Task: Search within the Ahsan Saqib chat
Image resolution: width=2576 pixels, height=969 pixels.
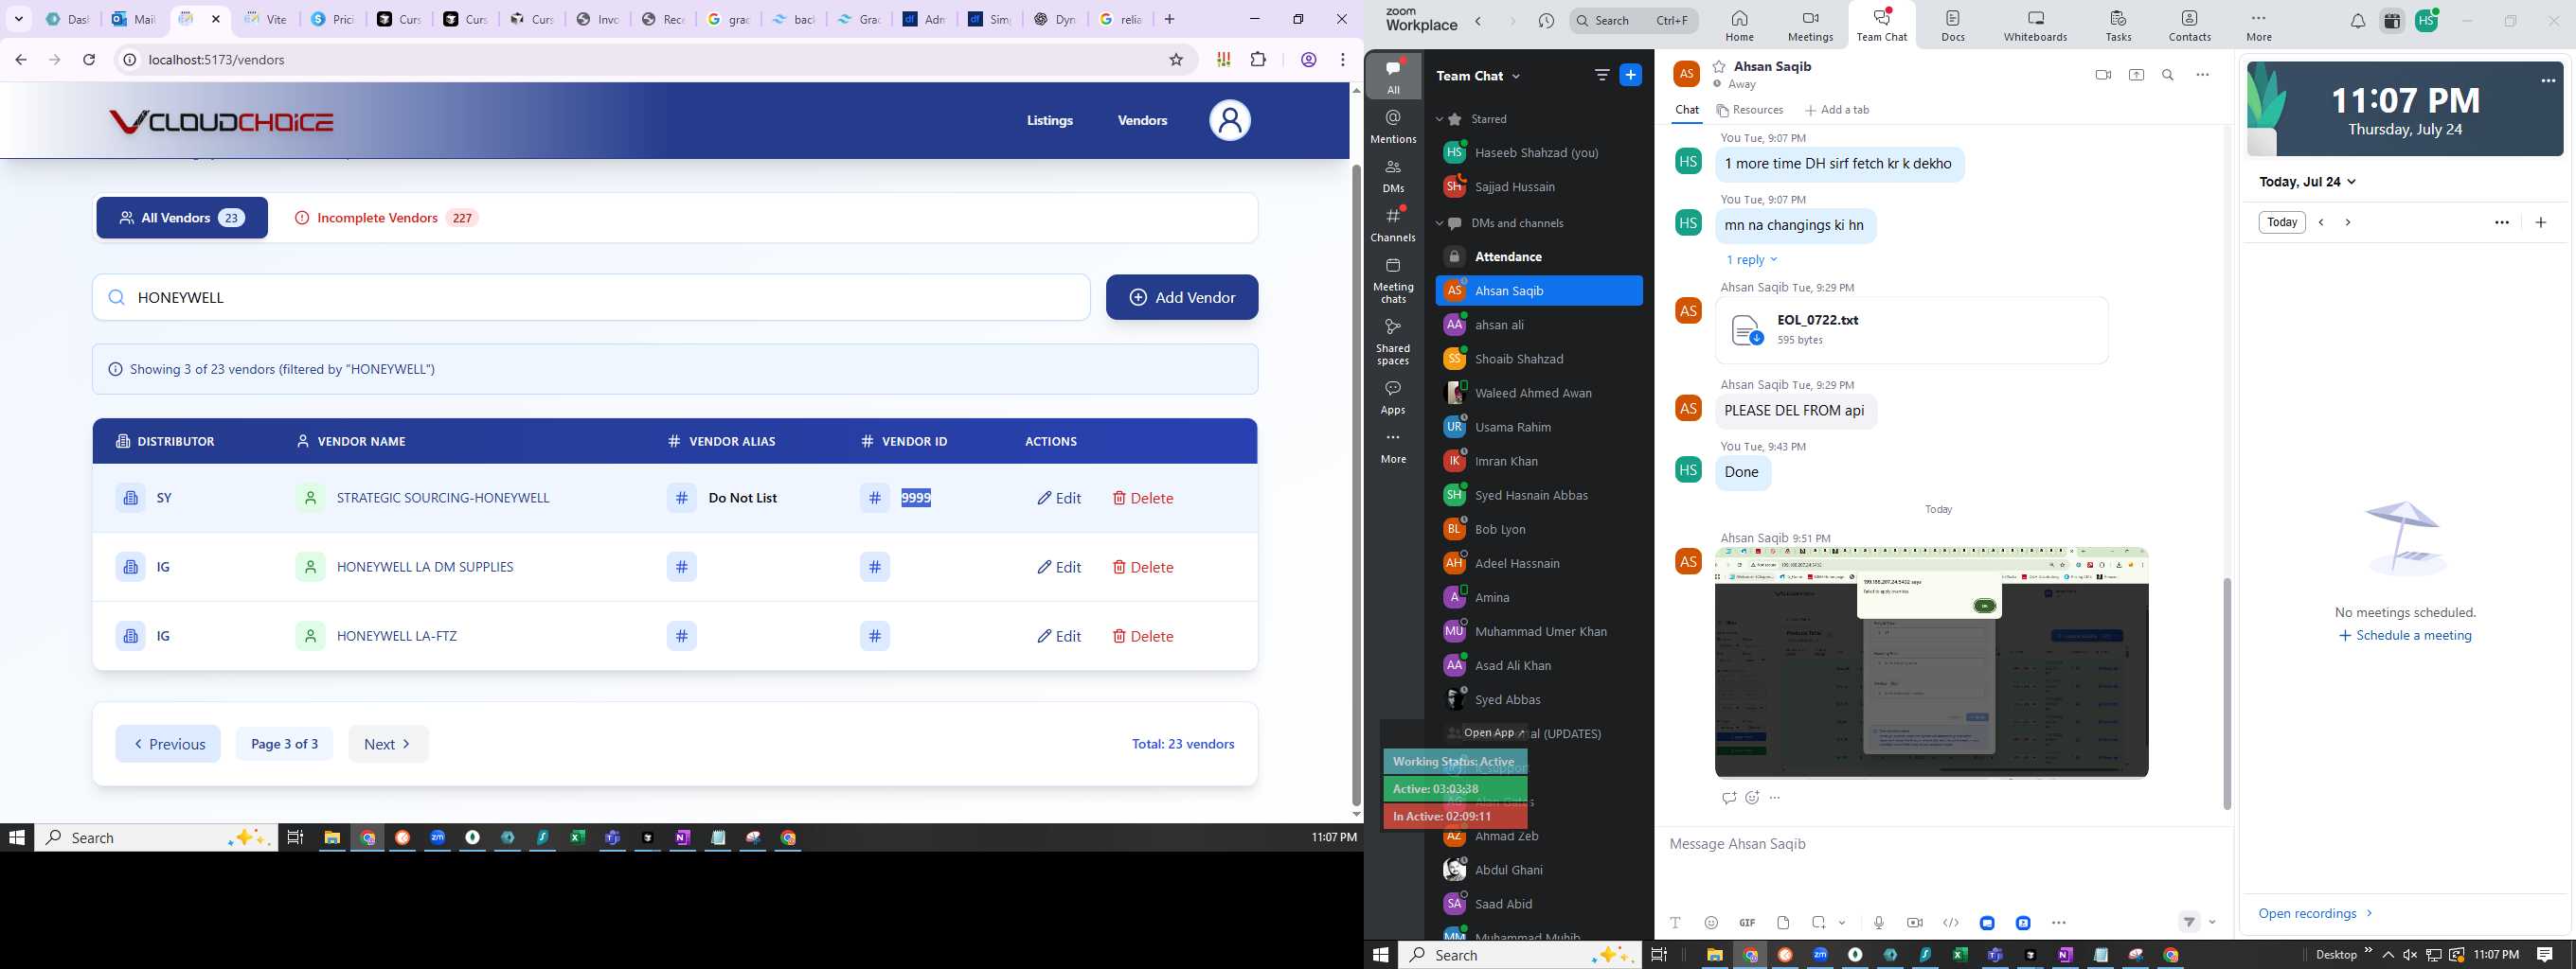Action: tap(2168, 75)
